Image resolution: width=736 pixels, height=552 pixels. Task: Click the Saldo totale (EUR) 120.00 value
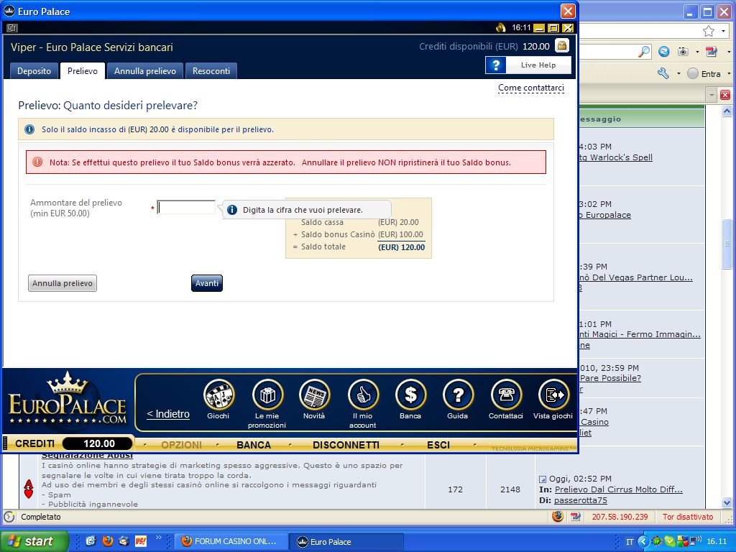(401, 247)
